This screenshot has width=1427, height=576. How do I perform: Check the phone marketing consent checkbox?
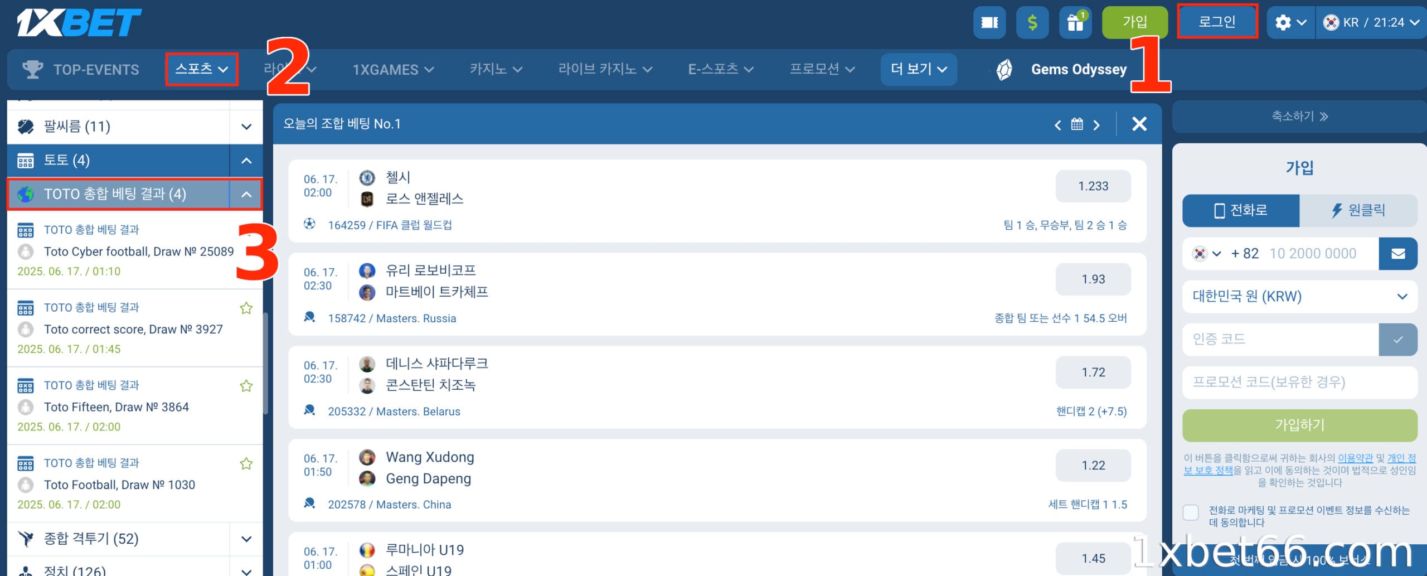click(1191, 512)
